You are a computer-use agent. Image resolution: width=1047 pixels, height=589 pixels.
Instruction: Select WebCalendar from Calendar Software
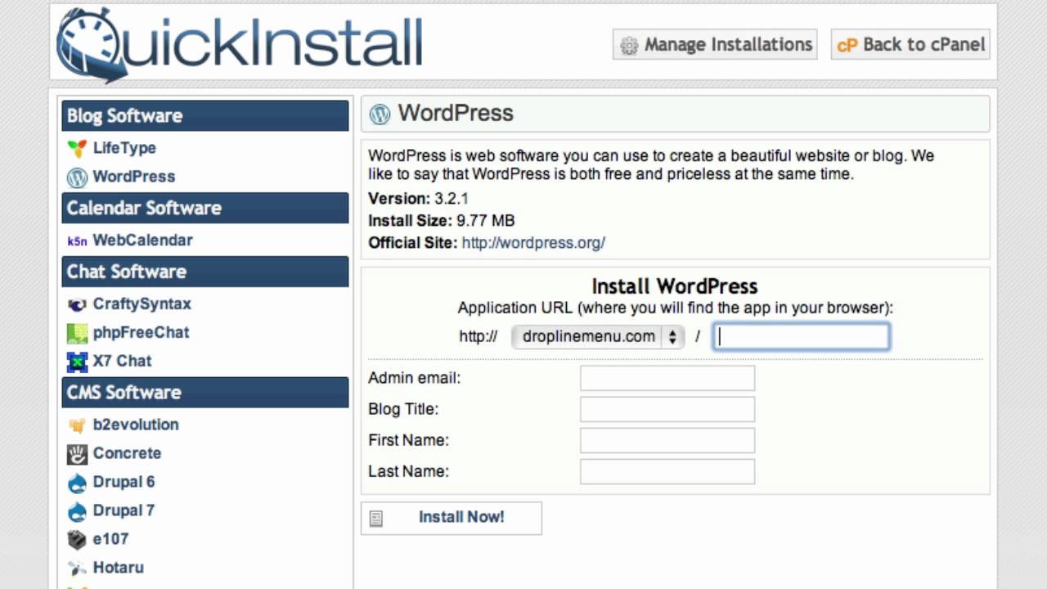[x=143, y=241]
